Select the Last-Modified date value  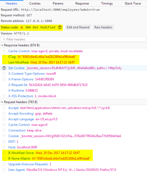click(x=53, y=62)
